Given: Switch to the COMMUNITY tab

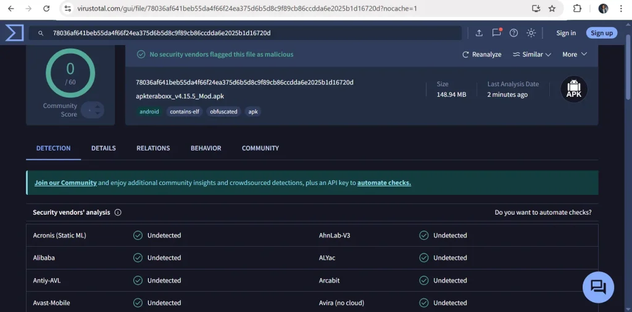Looking at the screenshot, I should [x=260, y=148].
